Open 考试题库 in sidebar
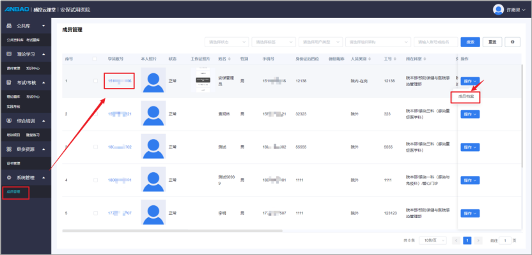This screenshot has width=532, height=255. tap(33, 40)
